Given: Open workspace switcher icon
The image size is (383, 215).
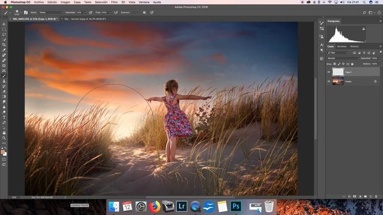Looking at the screenshot, I should 370,13.
